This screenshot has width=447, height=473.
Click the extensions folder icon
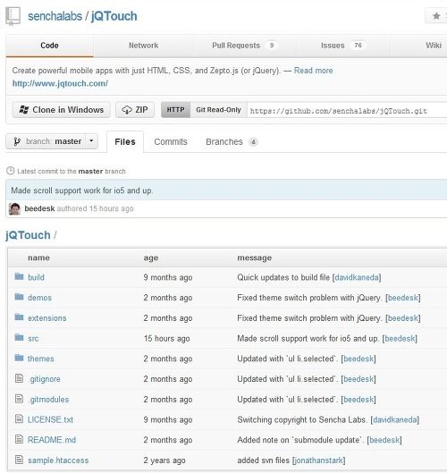pos(19,317)
